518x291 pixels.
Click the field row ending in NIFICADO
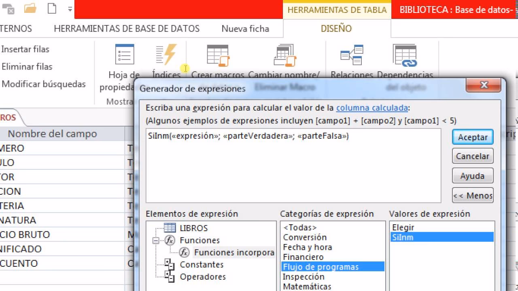pos(62,249)
